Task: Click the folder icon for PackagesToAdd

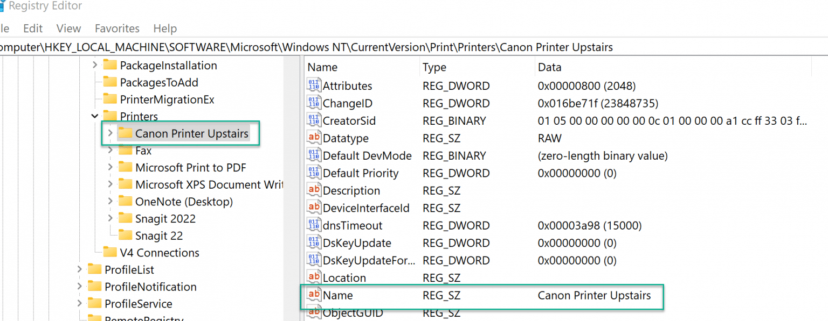Action: point(110,82)
